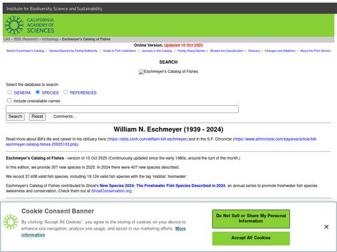Viewport: 337px width, 252px height.
Task: Click the cookie banner snowflake logo
Action: click(11, 221)
